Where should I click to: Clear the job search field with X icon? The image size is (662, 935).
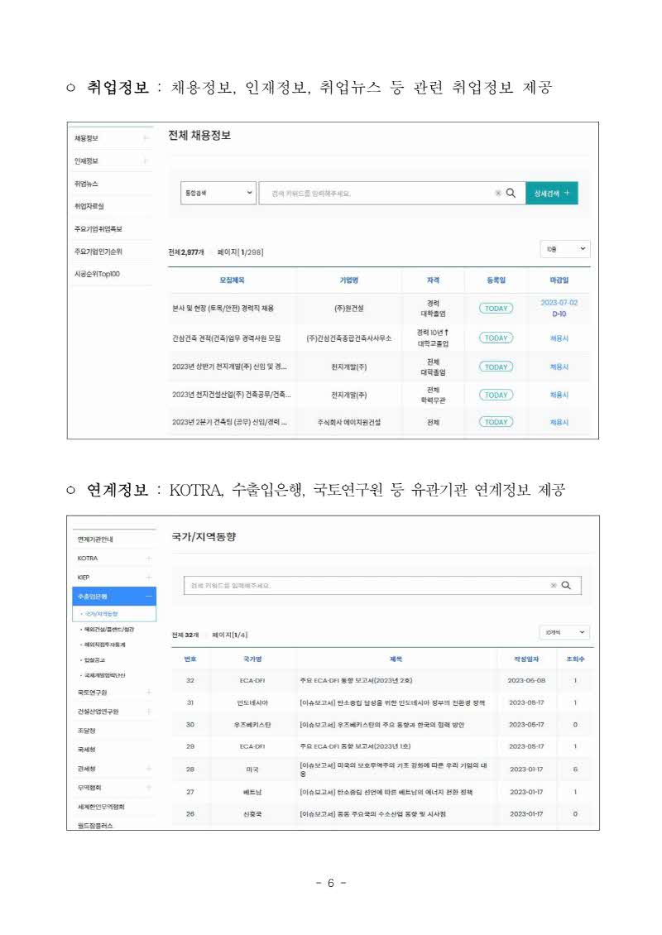tap(498, 193)
